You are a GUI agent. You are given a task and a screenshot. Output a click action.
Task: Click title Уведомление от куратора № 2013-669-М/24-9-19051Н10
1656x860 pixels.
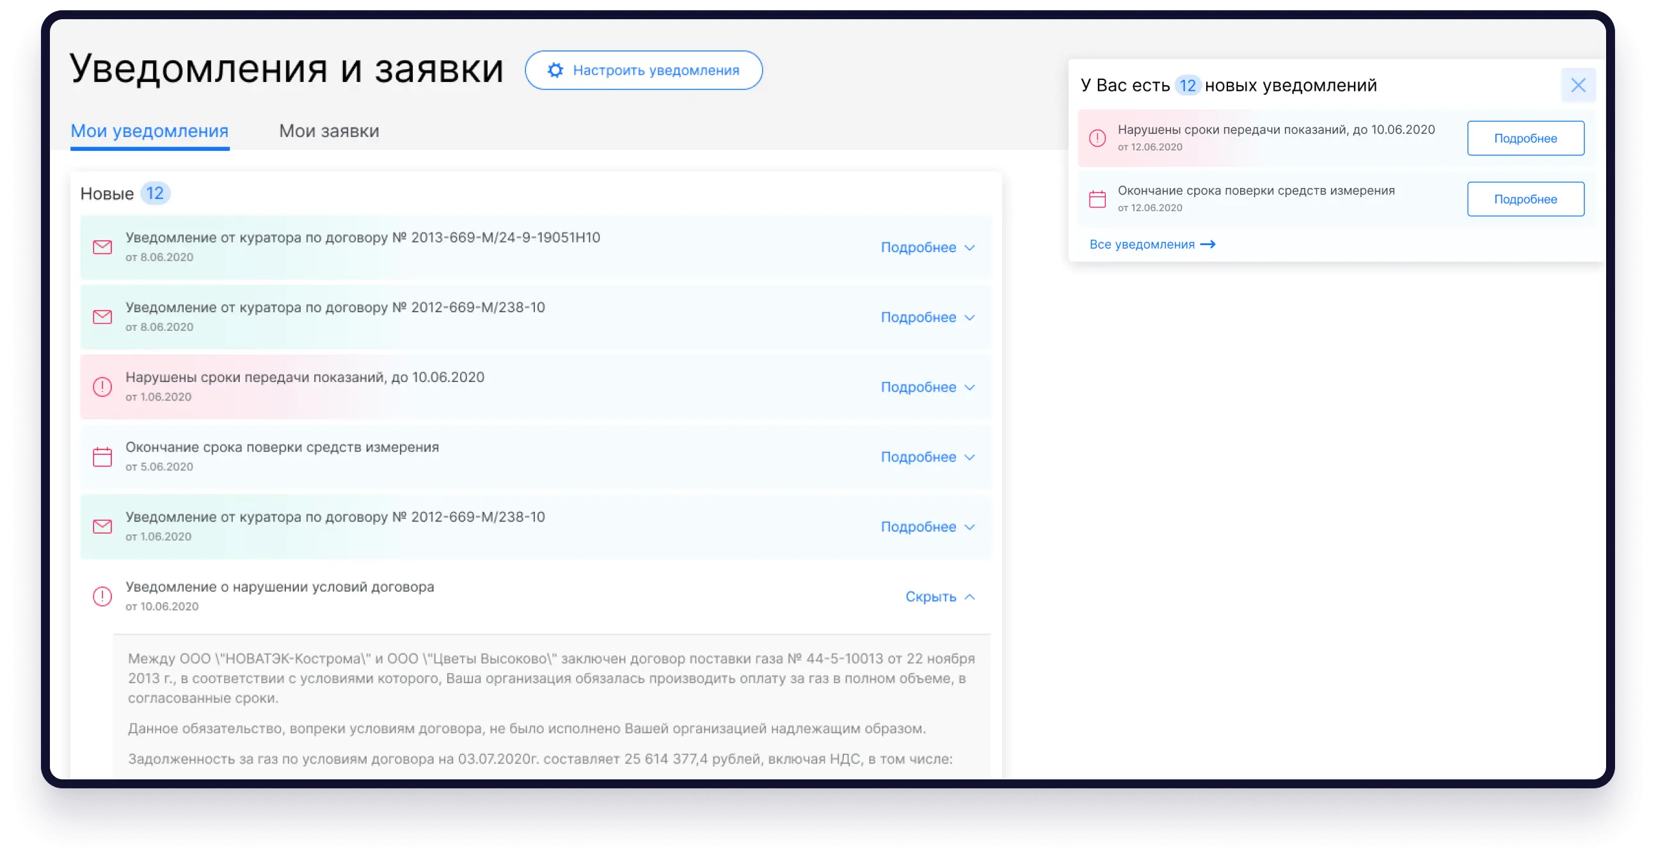[363, 237]
